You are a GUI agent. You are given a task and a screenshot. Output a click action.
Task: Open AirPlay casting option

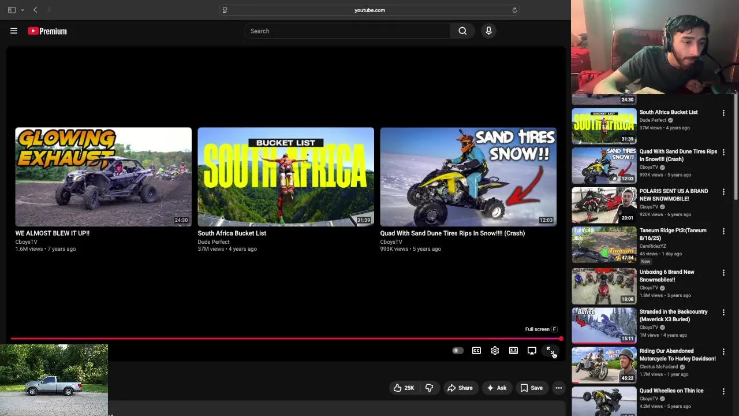(532, 351)
